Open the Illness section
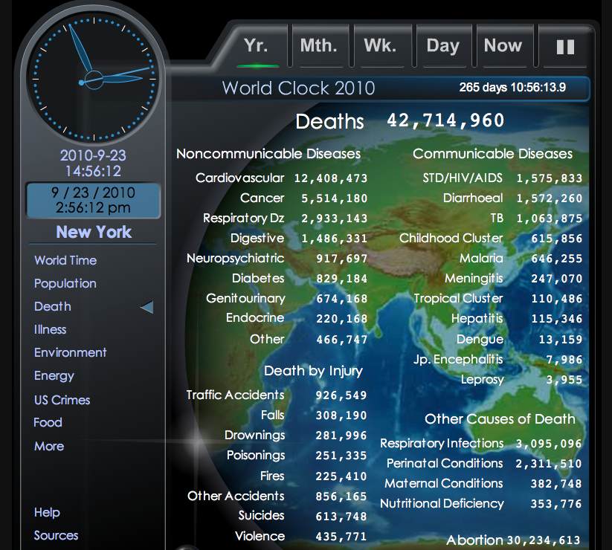This screenshot has width=612, height=550. coord(51,329)
